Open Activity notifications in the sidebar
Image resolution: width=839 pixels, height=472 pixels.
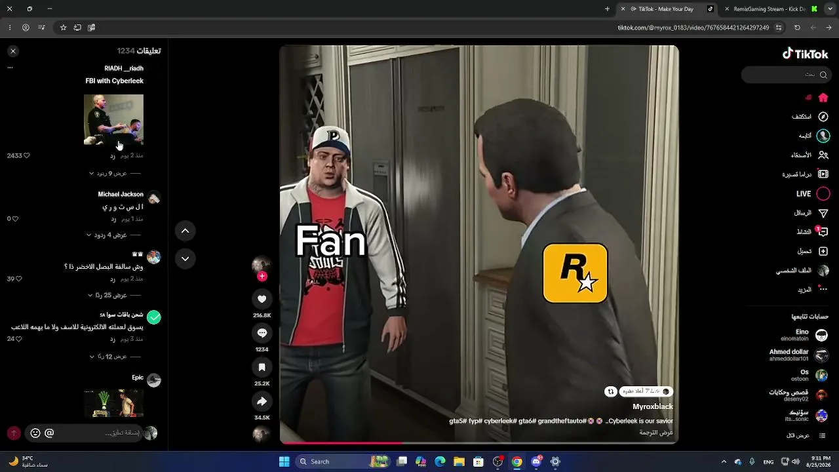(x=813, y=232)
